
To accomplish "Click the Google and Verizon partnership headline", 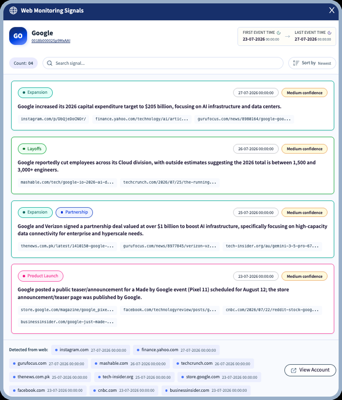I will pyautogui.click(x=172, y=230).
